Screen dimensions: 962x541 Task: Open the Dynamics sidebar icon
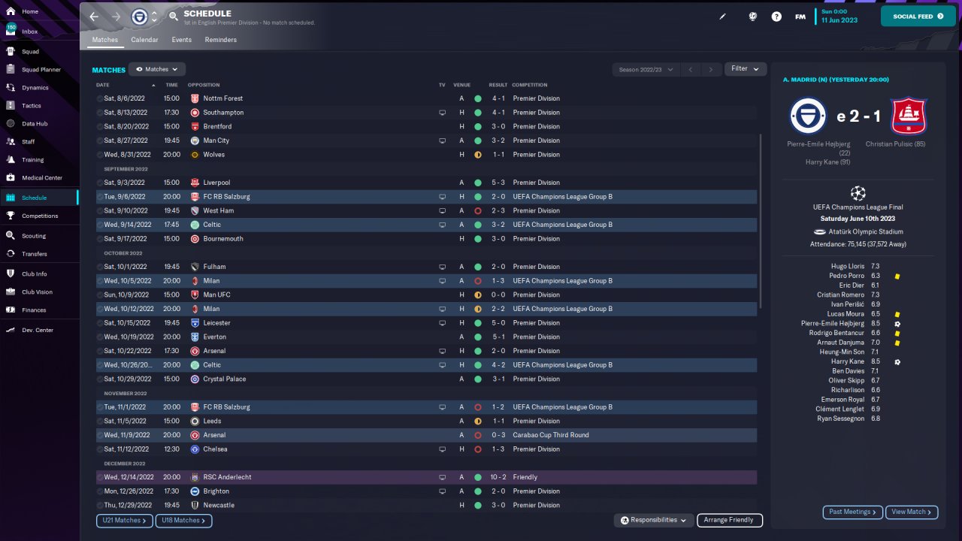pos(11,88)
